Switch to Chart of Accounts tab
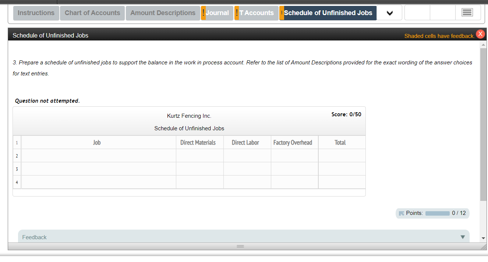Screen dimensions: 488x262 click(x=92, y=13)
